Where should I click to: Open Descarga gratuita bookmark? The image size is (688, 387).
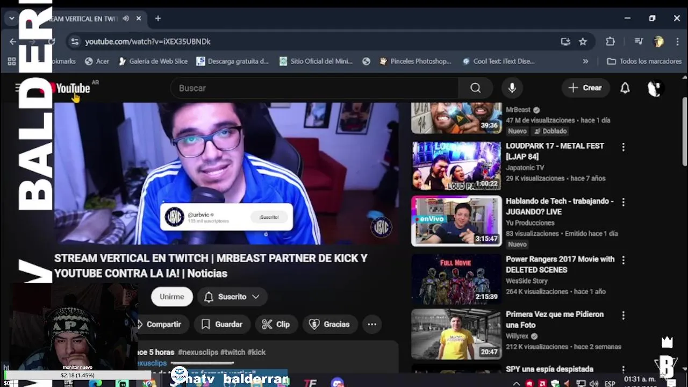pyautogui.click(x=232, y=61)
